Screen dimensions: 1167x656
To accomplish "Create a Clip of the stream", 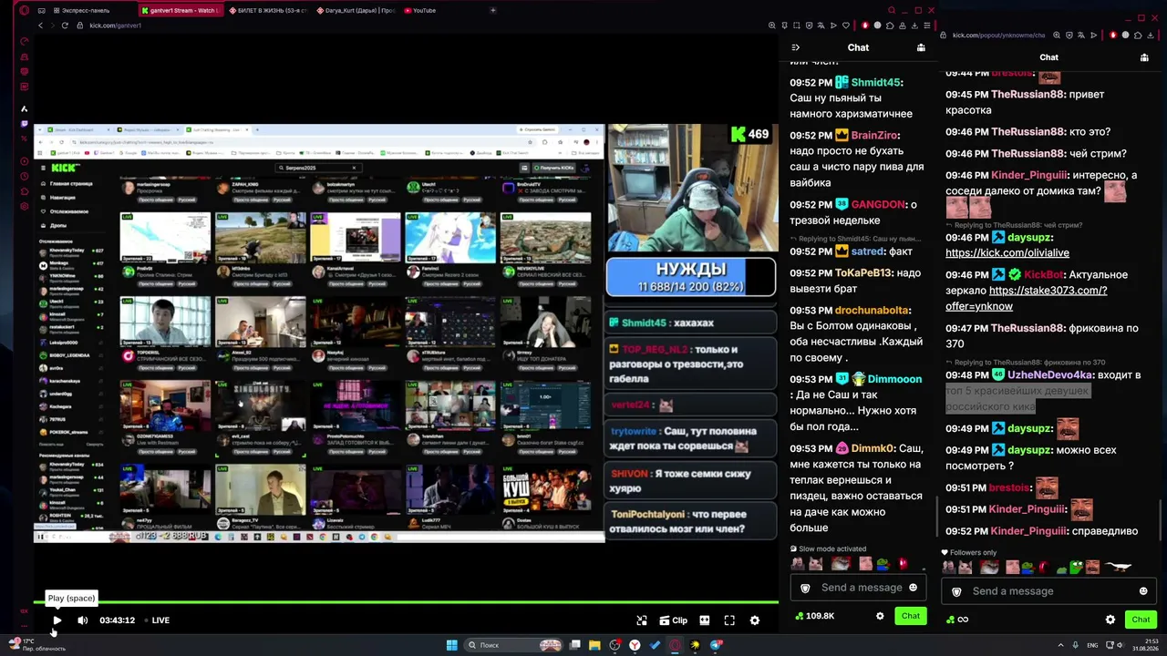I will tap(674, 620).
